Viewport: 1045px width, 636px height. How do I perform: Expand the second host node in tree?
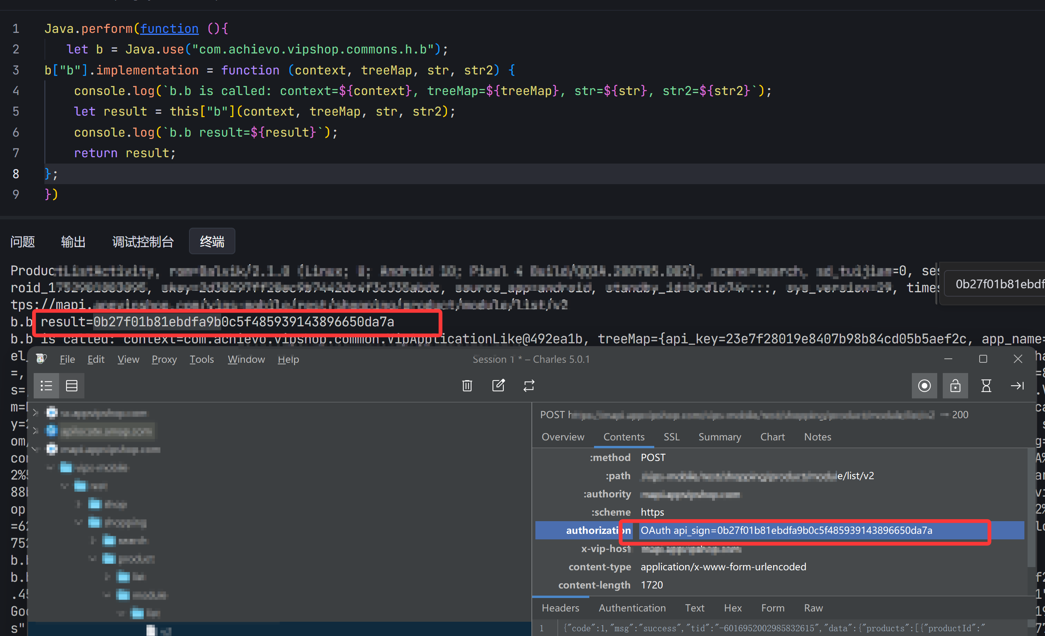[36, 431]
